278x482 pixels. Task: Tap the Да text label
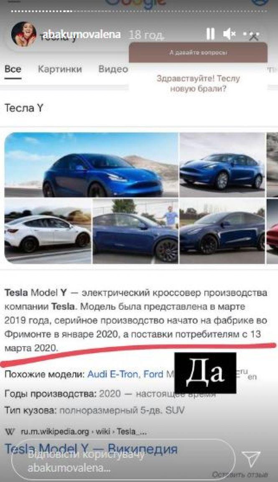click(x=205, y=373)
